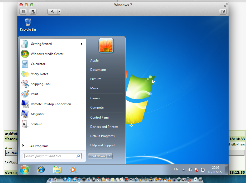The height and width of the screenshot is (183, 246).
Task: Open the shutdown options arrow
Action: coord(110,156)
